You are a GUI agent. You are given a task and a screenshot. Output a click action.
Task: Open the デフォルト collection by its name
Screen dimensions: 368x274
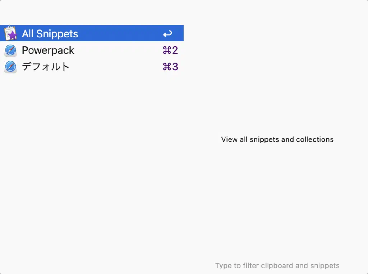click(x=46, y=67)
